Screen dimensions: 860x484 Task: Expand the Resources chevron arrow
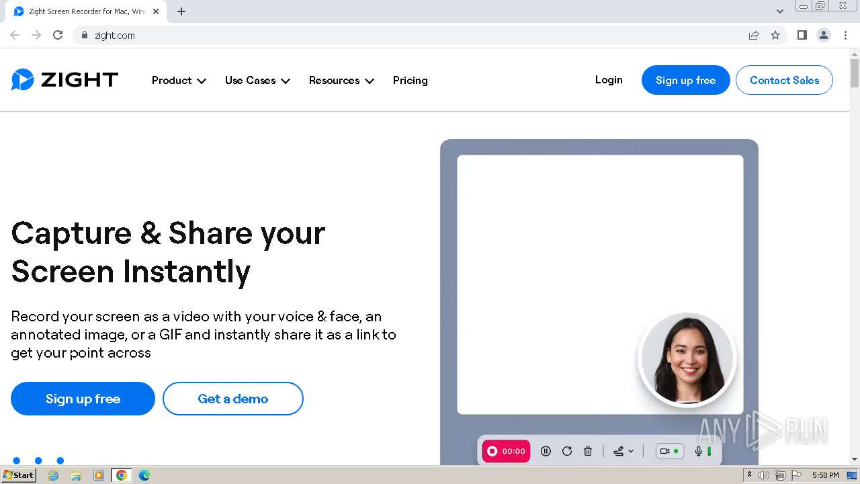(370, 81)
